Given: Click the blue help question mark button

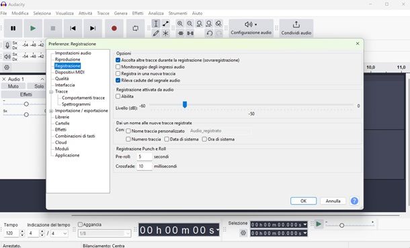Looking at the screenshot, I should pos(354,201).
